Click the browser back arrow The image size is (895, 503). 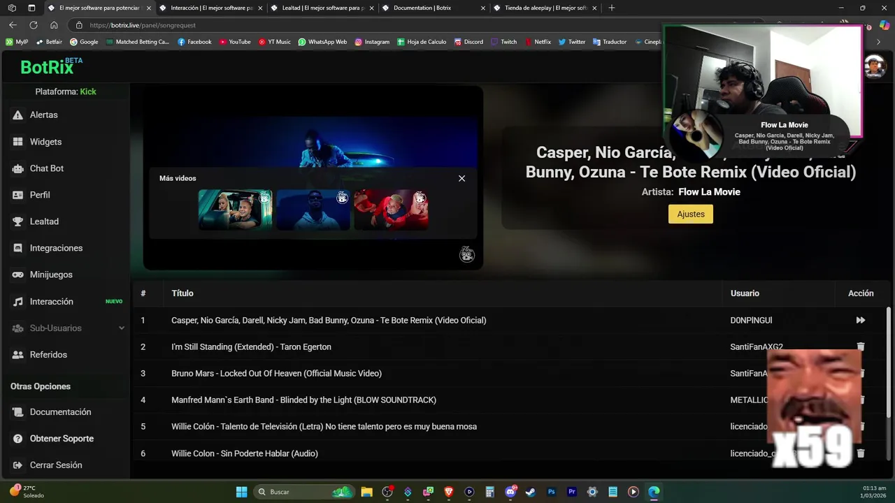tap(13, 24)
